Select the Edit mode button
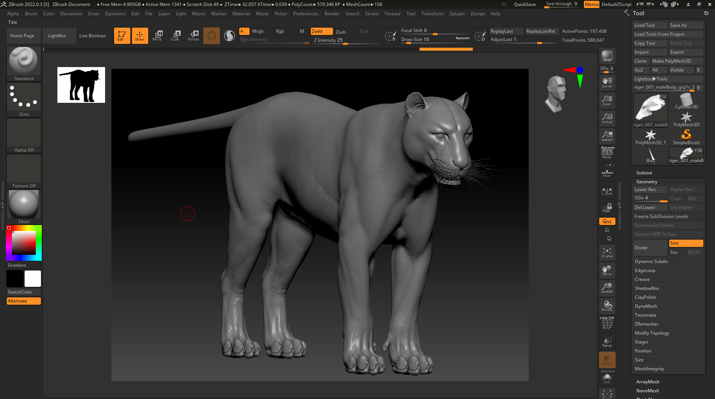Viewport: 715px width, 399px height. (x=122, y=36)
